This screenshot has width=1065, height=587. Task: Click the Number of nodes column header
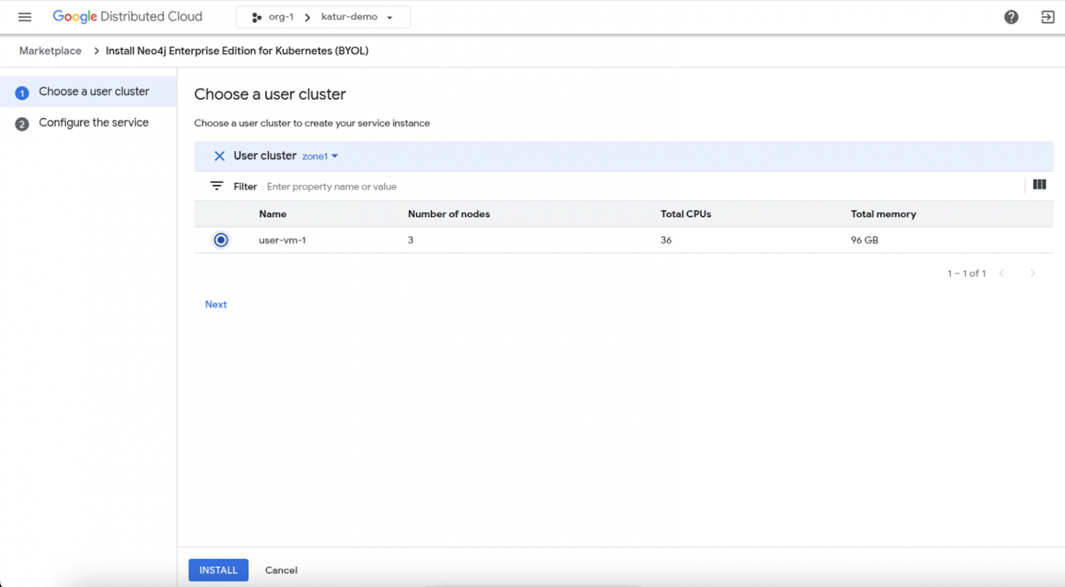(449, 214)
